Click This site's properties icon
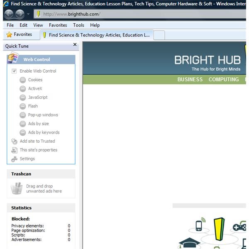The height and width of the screenshot is (249, 249). tap(14, 150)
